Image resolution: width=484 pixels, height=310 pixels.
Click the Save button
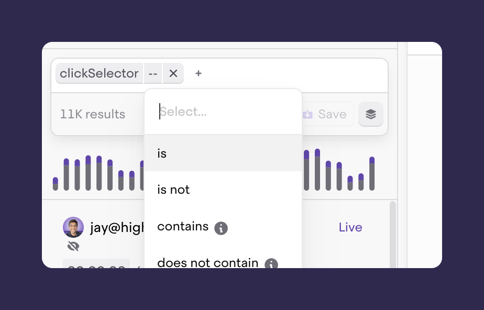(325, 114)
